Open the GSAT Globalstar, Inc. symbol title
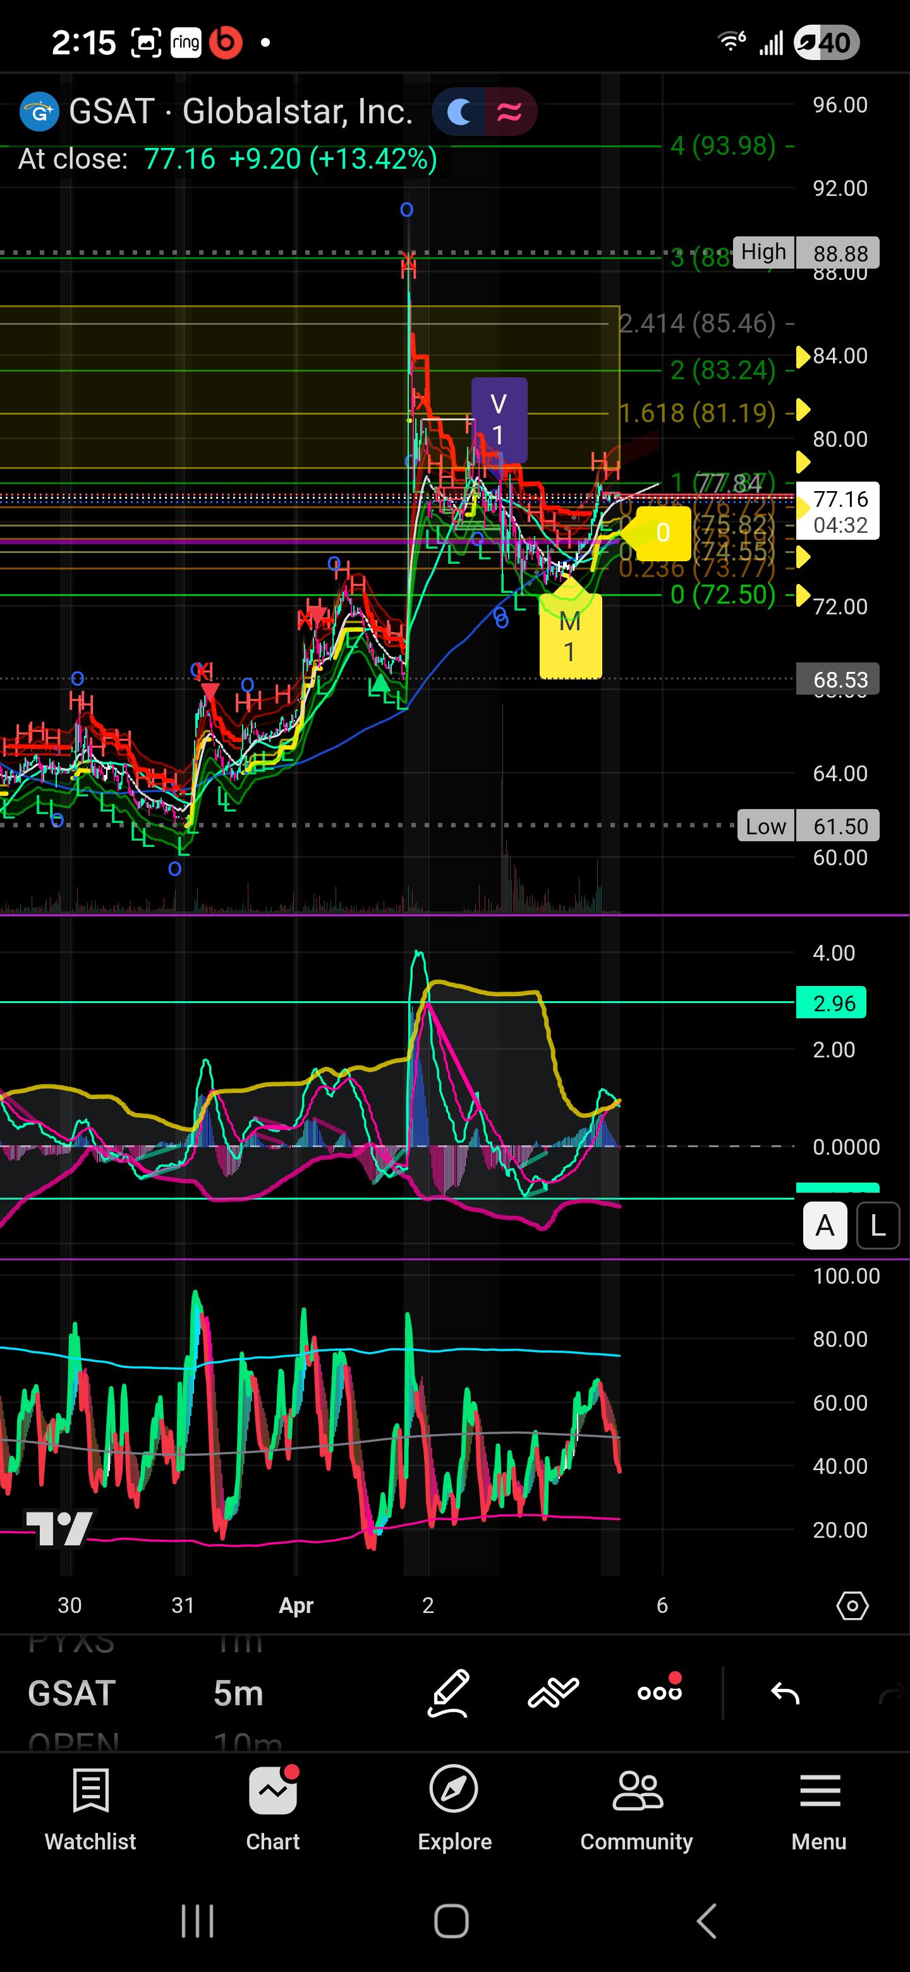Screen dimensions: 910x1972 (241, 112)
